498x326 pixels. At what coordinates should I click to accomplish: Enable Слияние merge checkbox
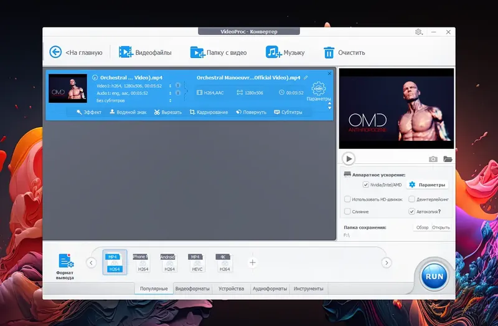347,211
